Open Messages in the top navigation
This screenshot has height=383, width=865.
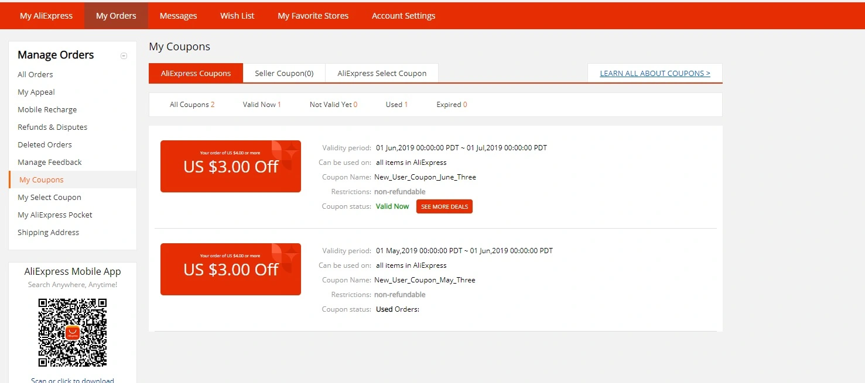pyautogui.click(x=178, y=16)
